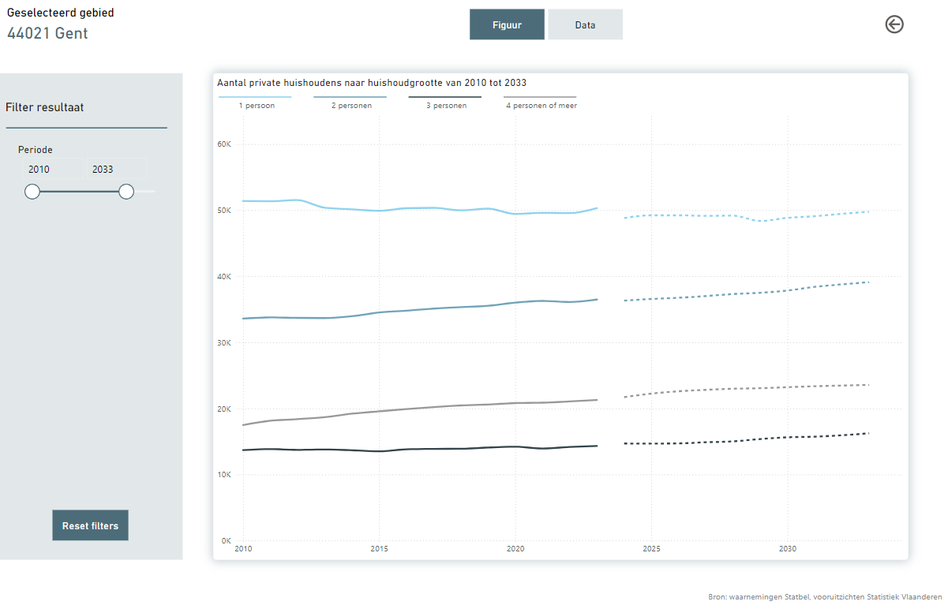Click the left handle of Periode slider
This screenshot has width=948, height=605.
click(x=32, y=192)
